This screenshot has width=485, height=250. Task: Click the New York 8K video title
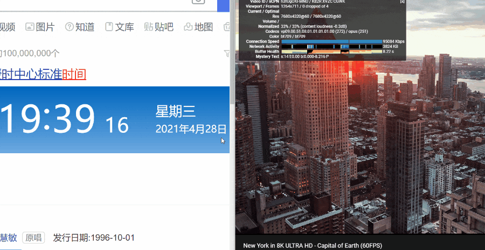click(x=313, y=246)
